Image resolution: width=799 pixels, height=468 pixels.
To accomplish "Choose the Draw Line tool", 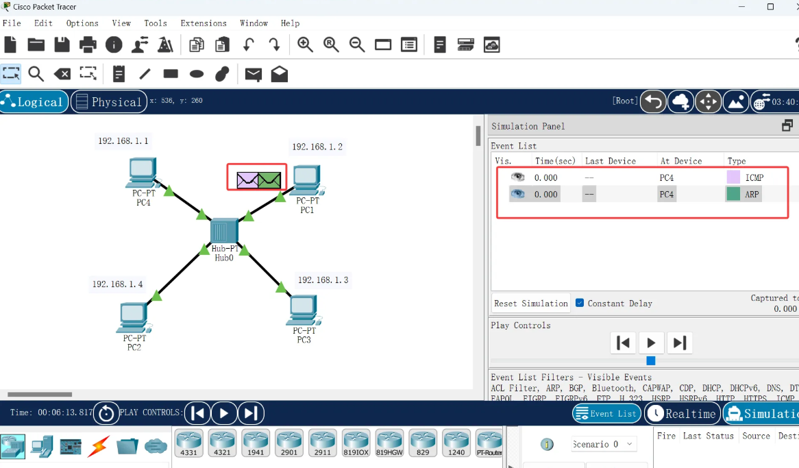I will [145, 74].
